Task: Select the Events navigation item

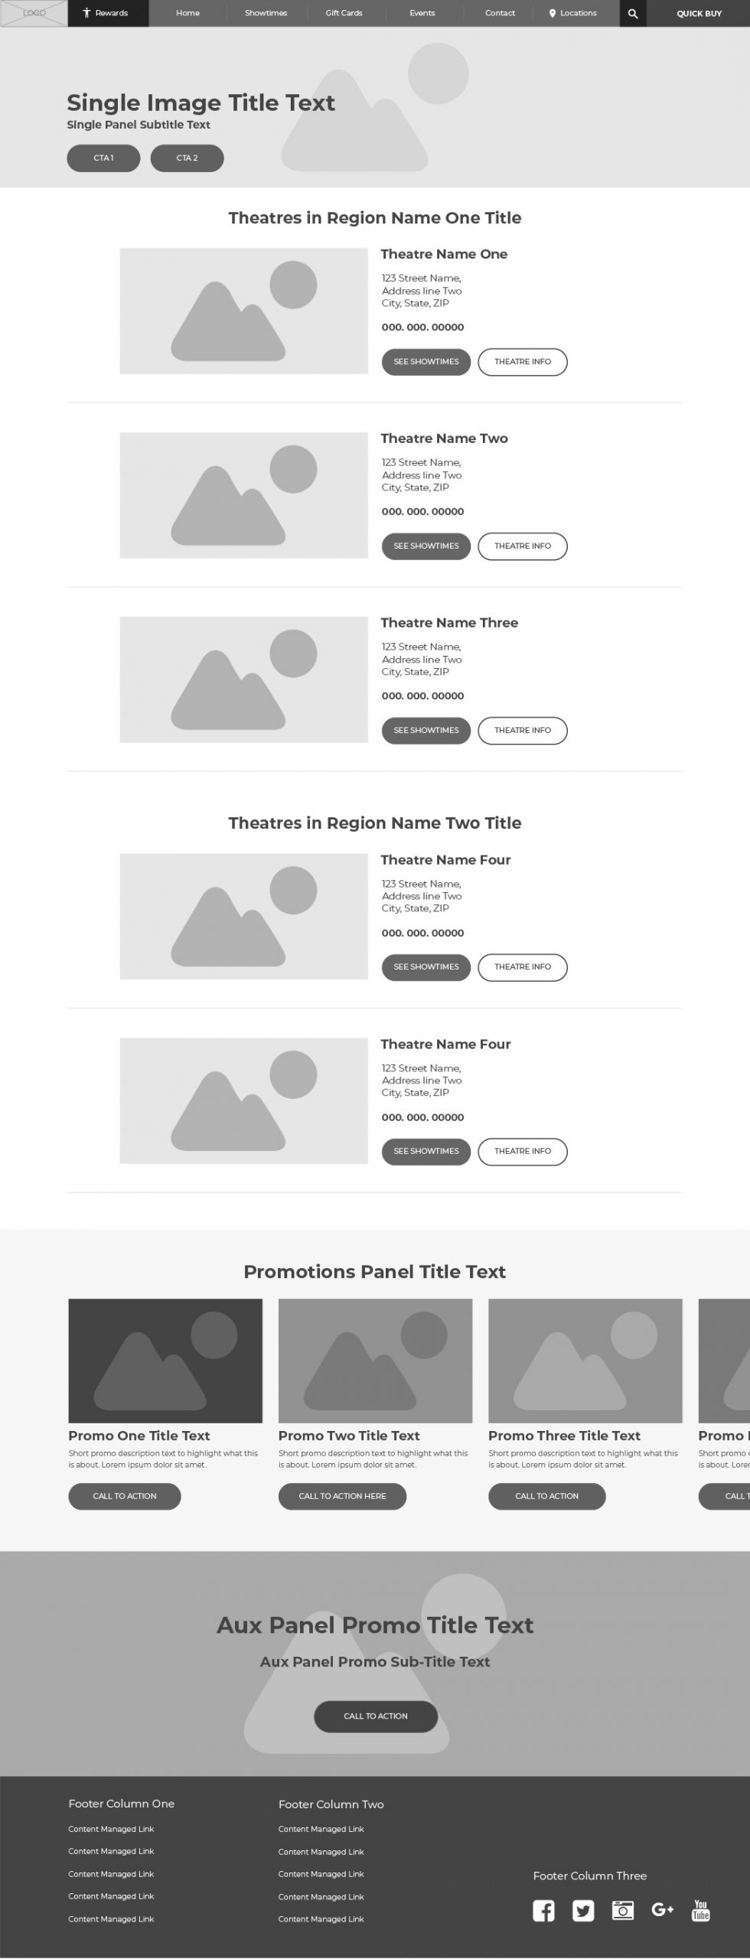Action: point(422,14)
